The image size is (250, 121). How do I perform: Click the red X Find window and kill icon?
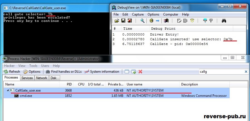click(140, 72)
